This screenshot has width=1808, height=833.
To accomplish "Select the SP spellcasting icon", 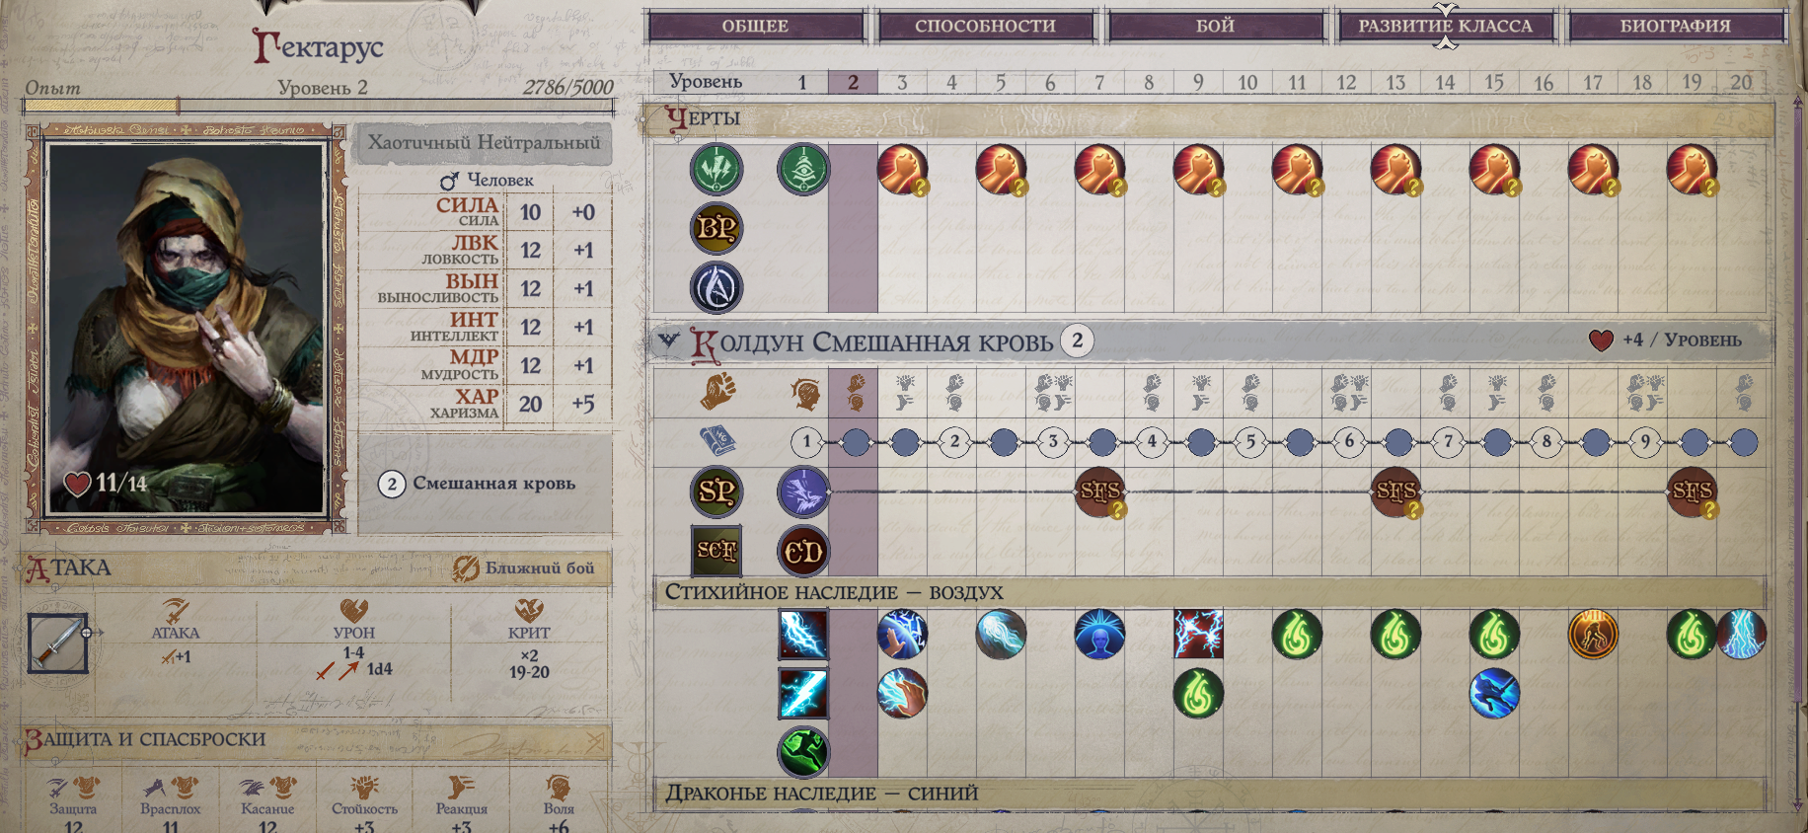I will click(x=716, y=491).
